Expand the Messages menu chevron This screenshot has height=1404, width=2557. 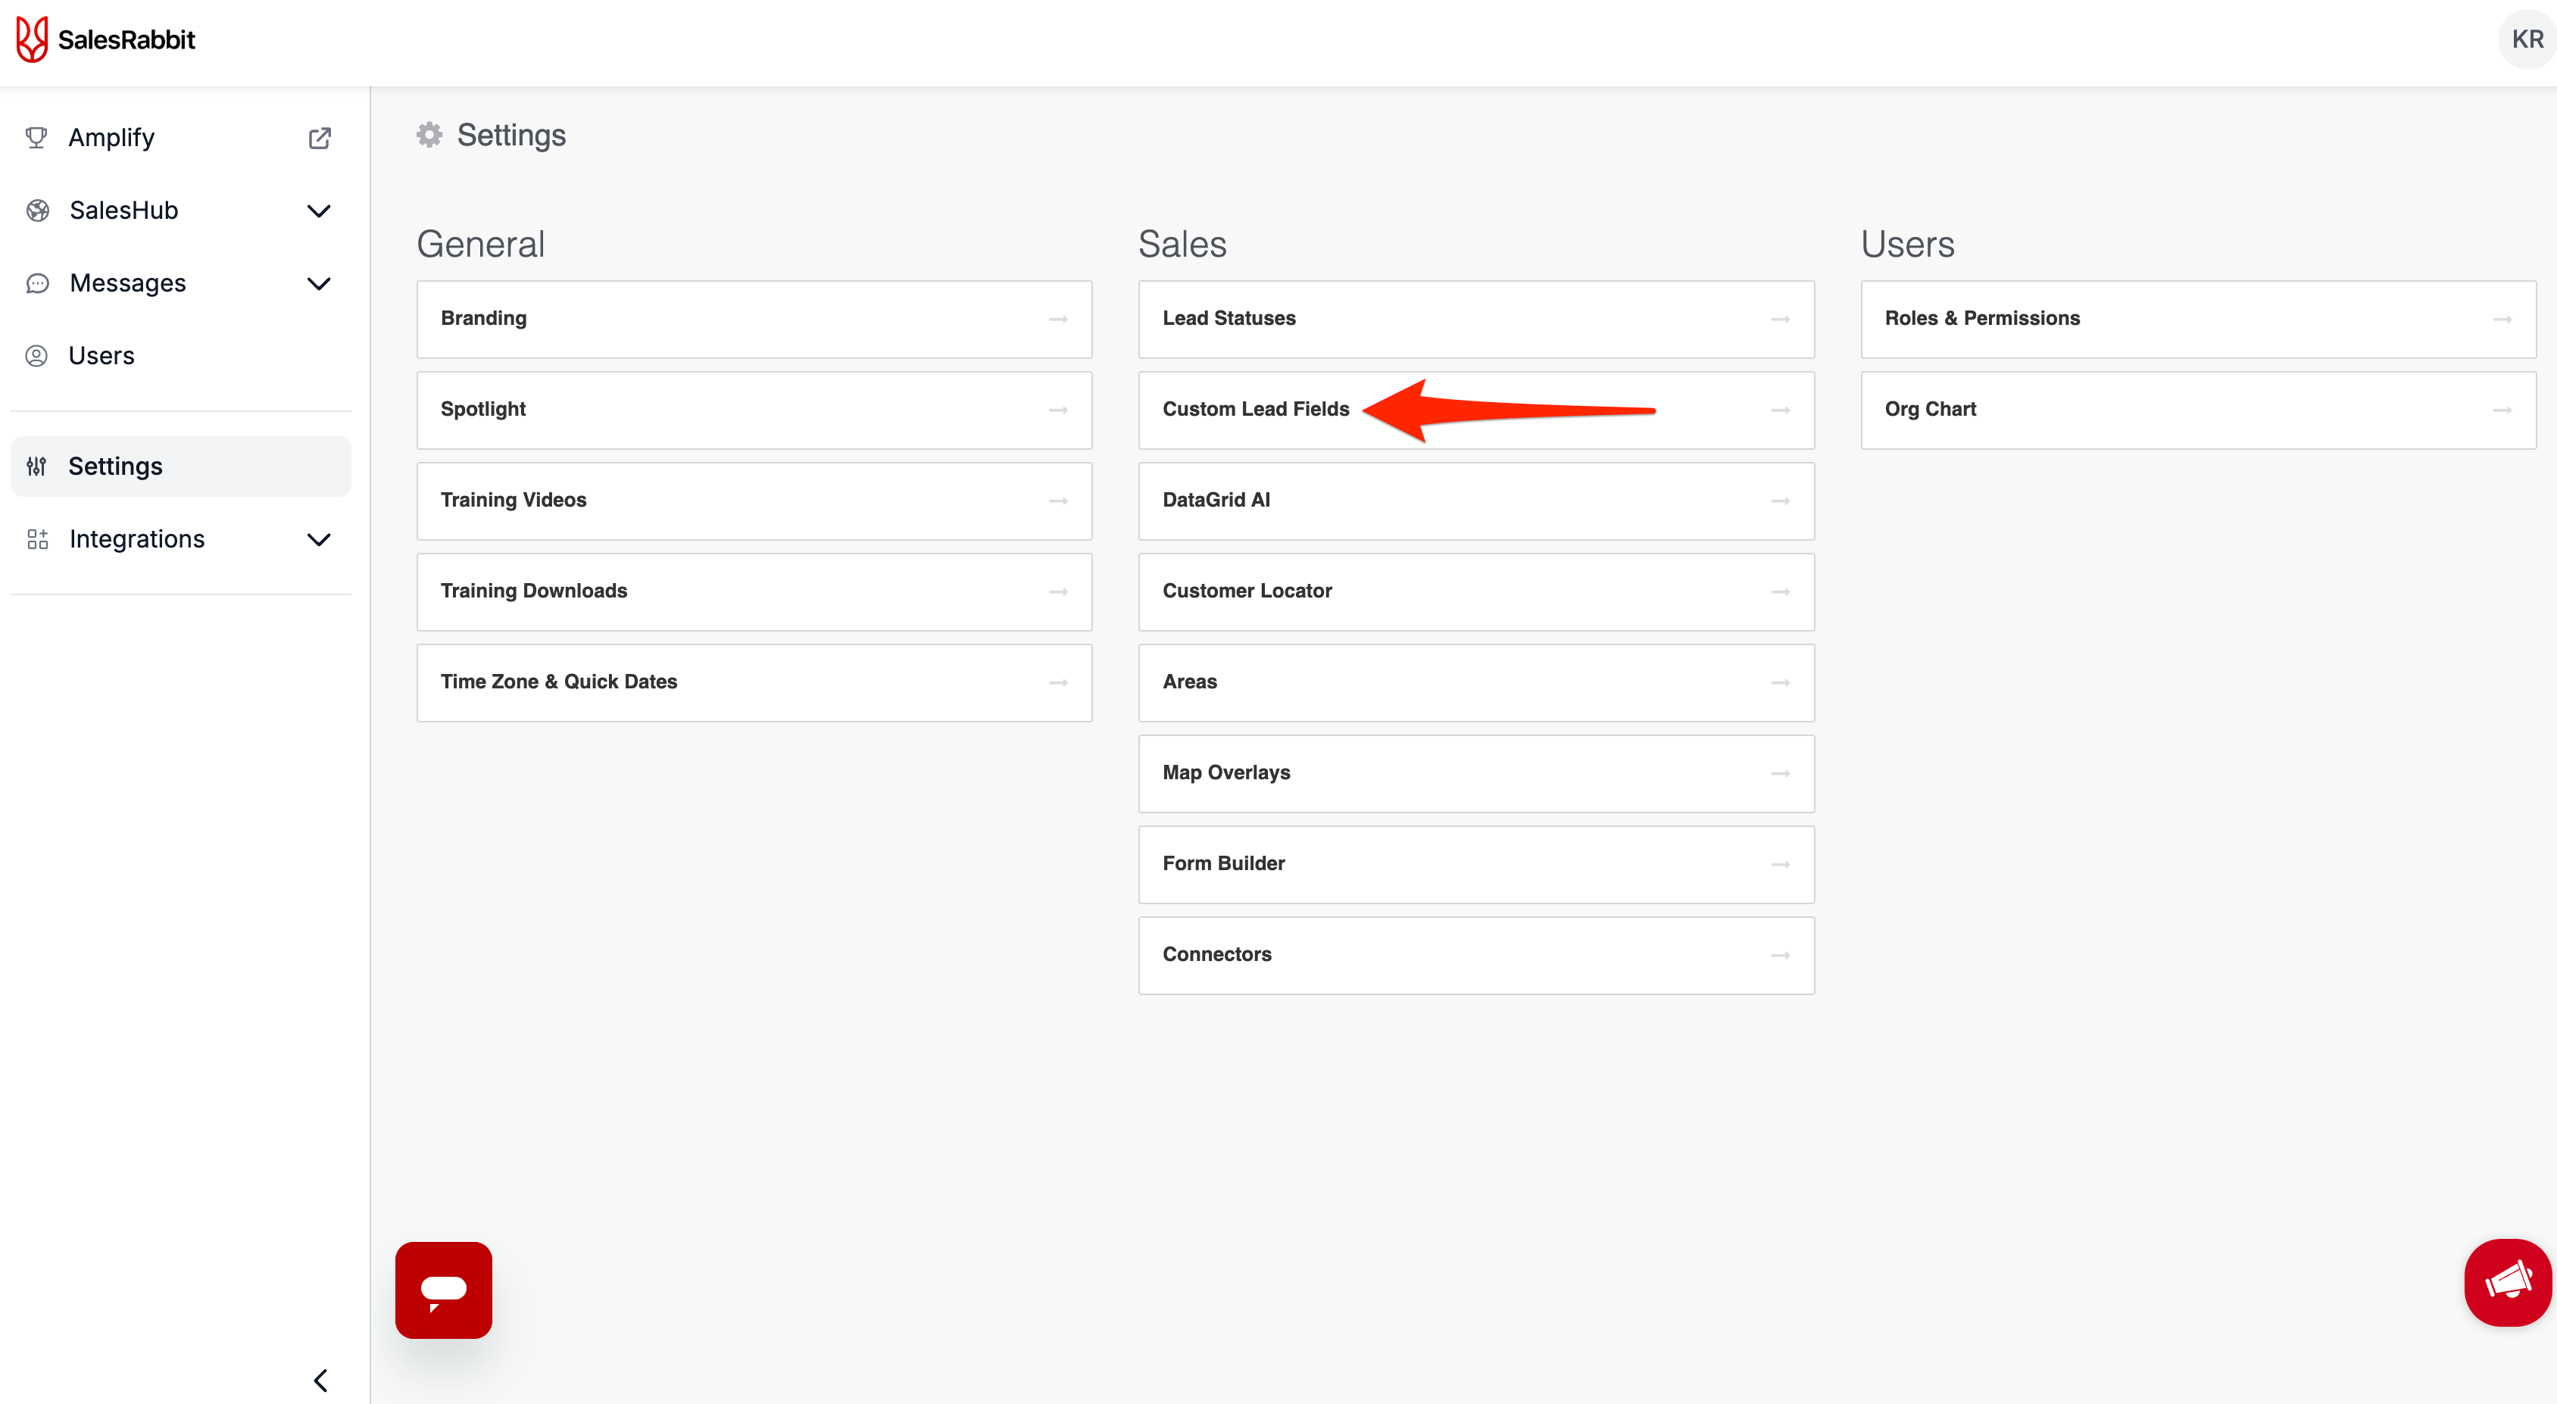pyautogui.click(x=319, y=284)
